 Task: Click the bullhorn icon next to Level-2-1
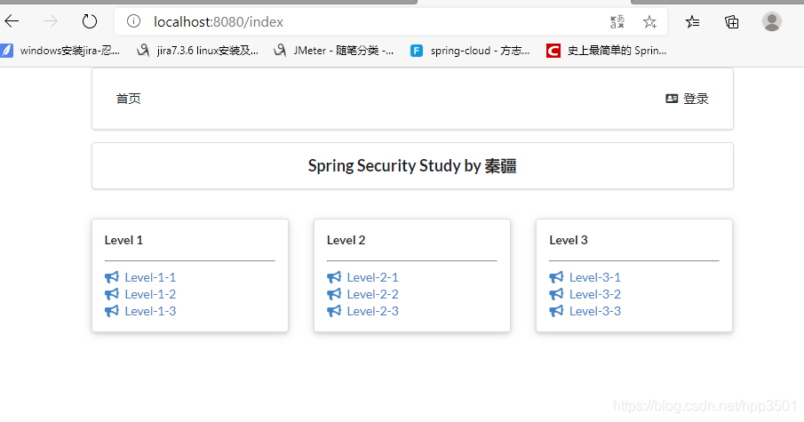click(x=334, y=277)
